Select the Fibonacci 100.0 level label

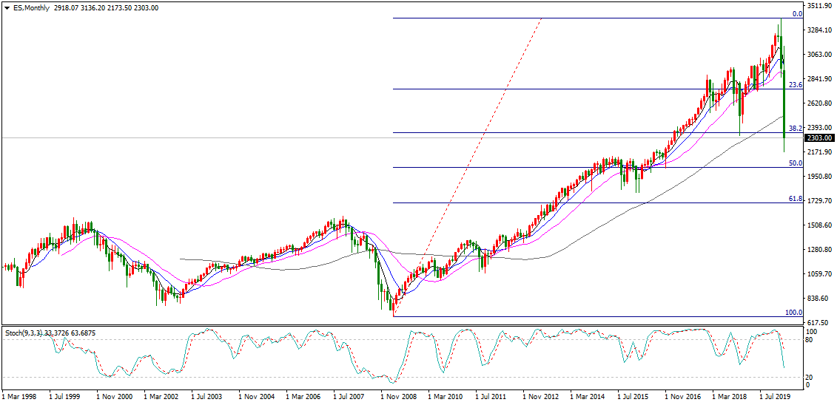tap(793, 313)
